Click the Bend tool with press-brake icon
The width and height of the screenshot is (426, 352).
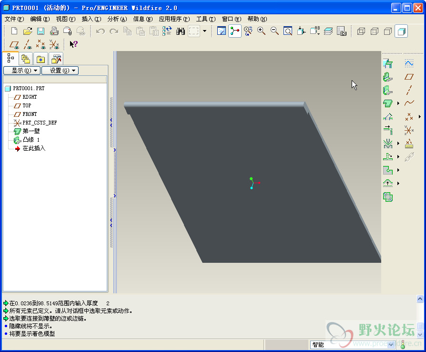pos(388,144)
